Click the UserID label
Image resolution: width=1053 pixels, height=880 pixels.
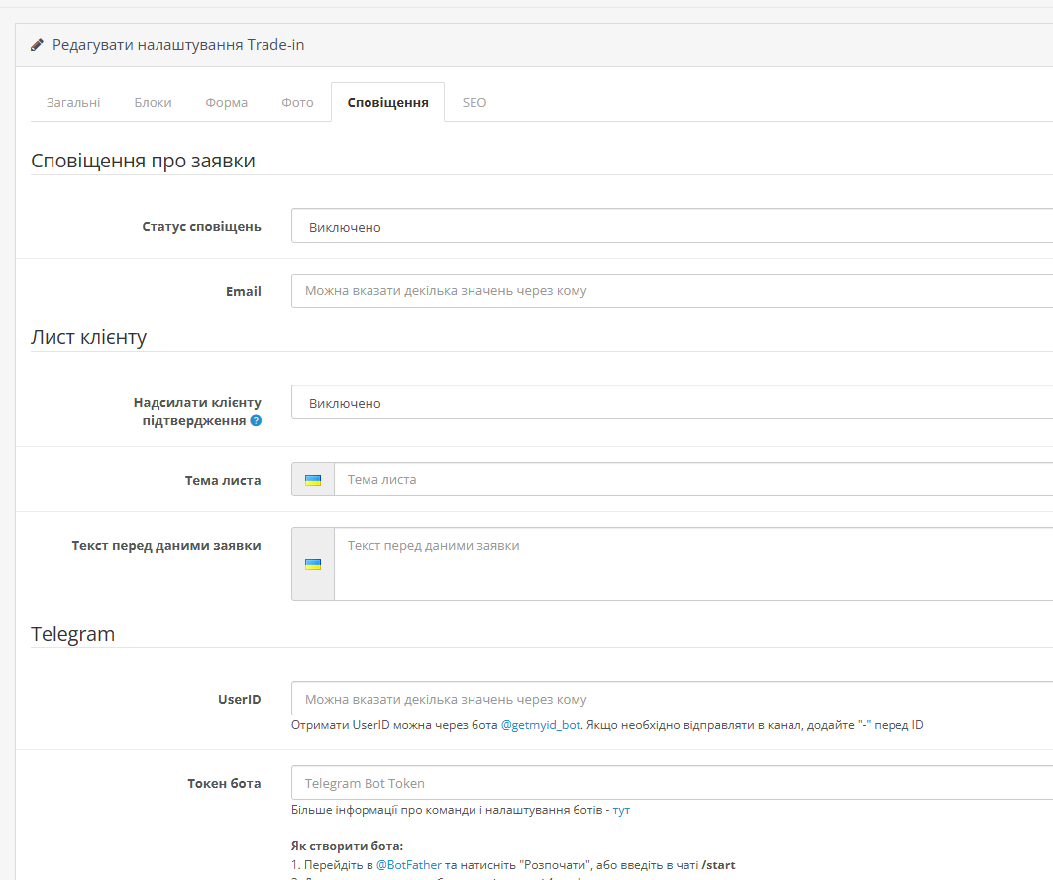[x=239, y=700]
